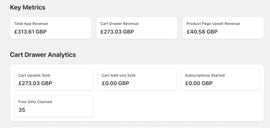Select the Cart Drawer Revenue label
Image resolution: width=270 pixels, height=128 pixels.
tap(119, 24)
